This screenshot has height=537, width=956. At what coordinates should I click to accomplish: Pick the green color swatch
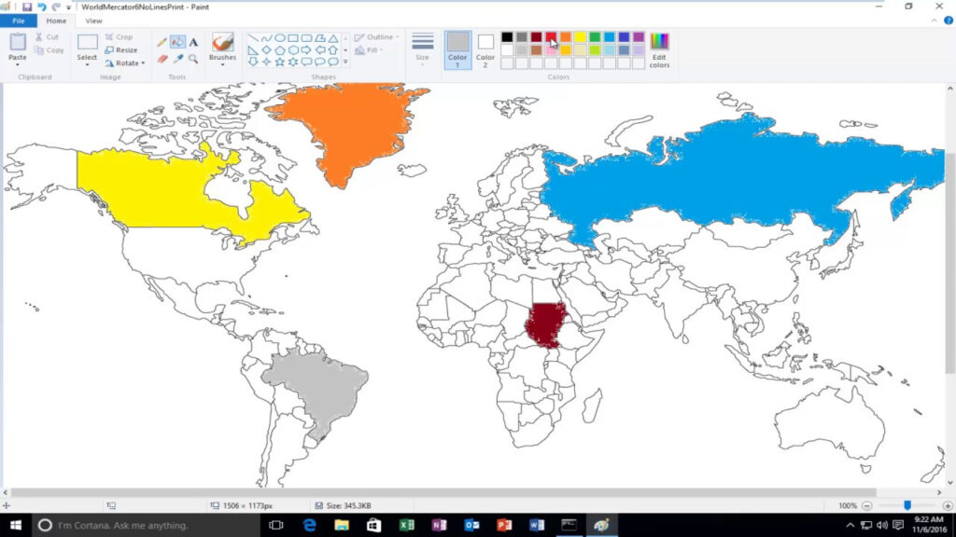[x=595, y=37]
